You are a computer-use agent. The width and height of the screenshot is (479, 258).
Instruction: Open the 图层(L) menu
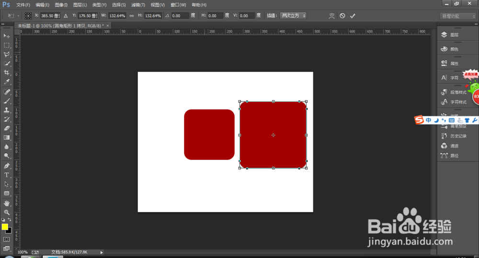click(x=80, y=5)
